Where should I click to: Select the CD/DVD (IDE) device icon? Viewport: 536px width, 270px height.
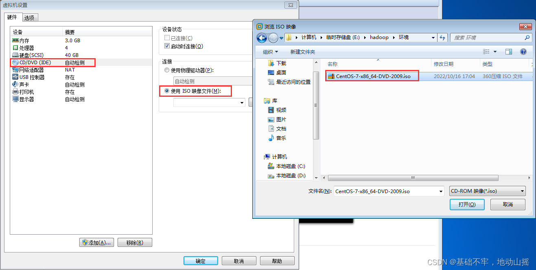(x=15, y=63)
